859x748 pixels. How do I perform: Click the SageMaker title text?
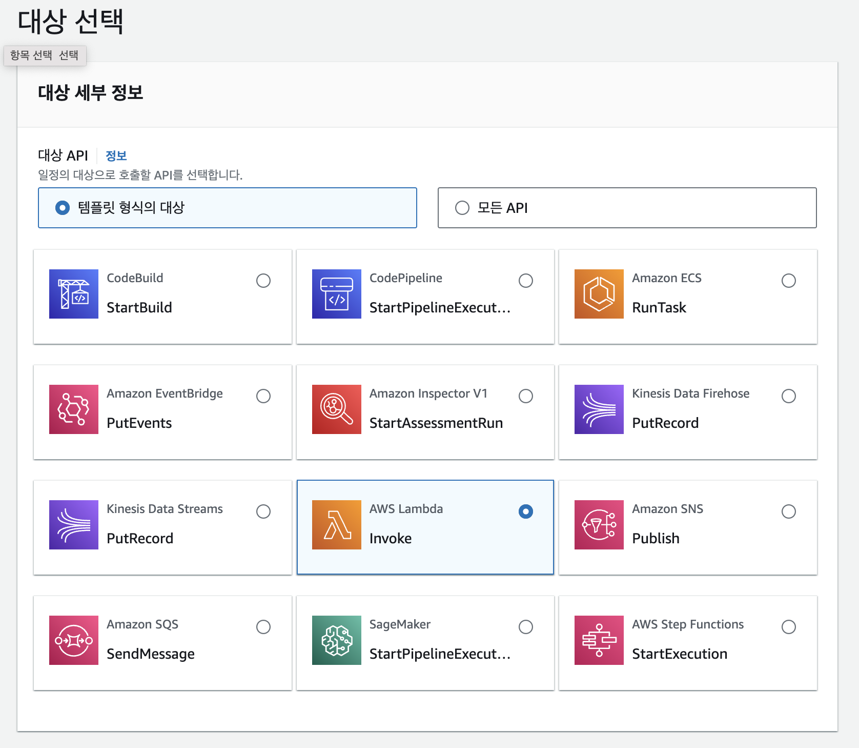click(400, 624)
